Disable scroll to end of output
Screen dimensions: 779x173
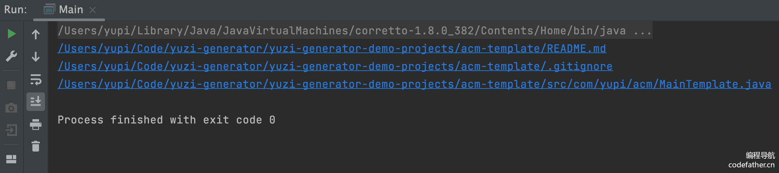(36, 101)
